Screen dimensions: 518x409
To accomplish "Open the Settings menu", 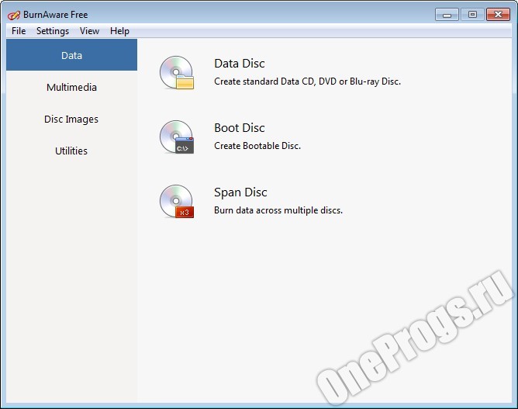I will (53, 31).
